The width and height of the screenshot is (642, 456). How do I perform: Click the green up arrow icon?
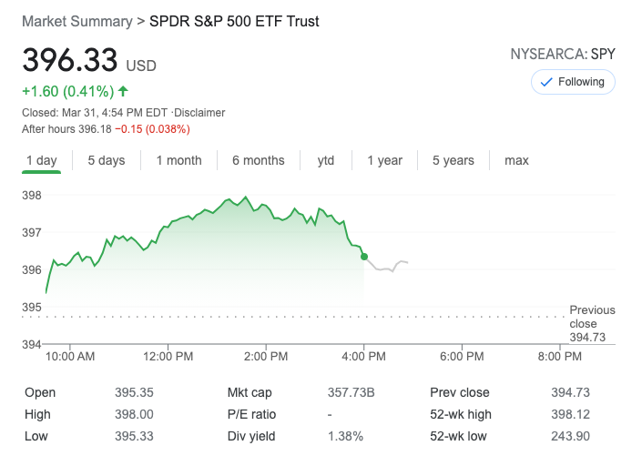point(123,91)
